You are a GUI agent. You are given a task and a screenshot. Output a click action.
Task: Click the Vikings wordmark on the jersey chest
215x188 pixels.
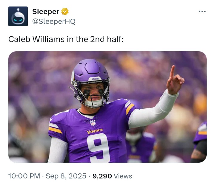[95, 131]
